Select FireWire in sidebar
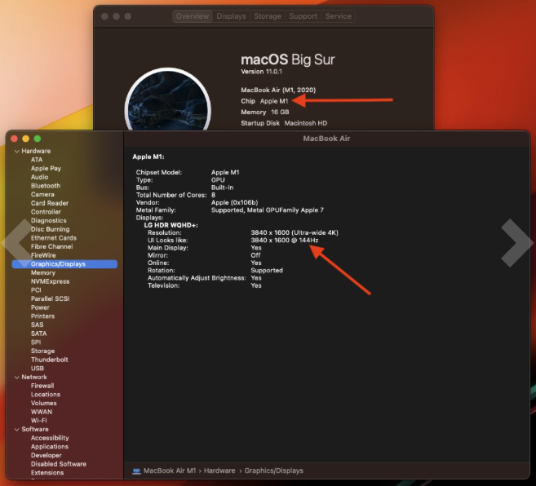 pyautogui.click(x=43, y=255)
